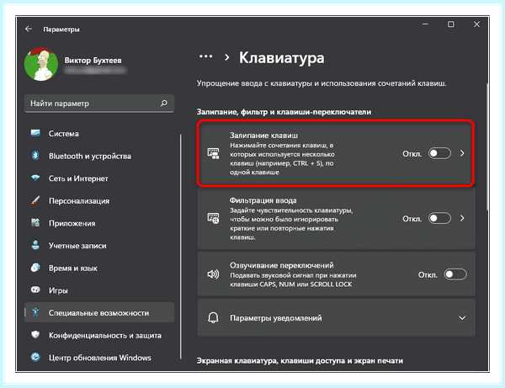Click the Клавиатура page heading
Image resolution: width=505 pixels, height=388 pixels.
pyautogui.click(x=282, y=58)
